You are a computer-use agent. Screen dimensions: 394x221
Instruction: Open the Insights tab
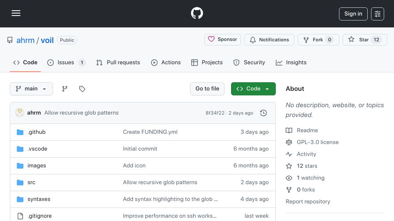point(291,62)
